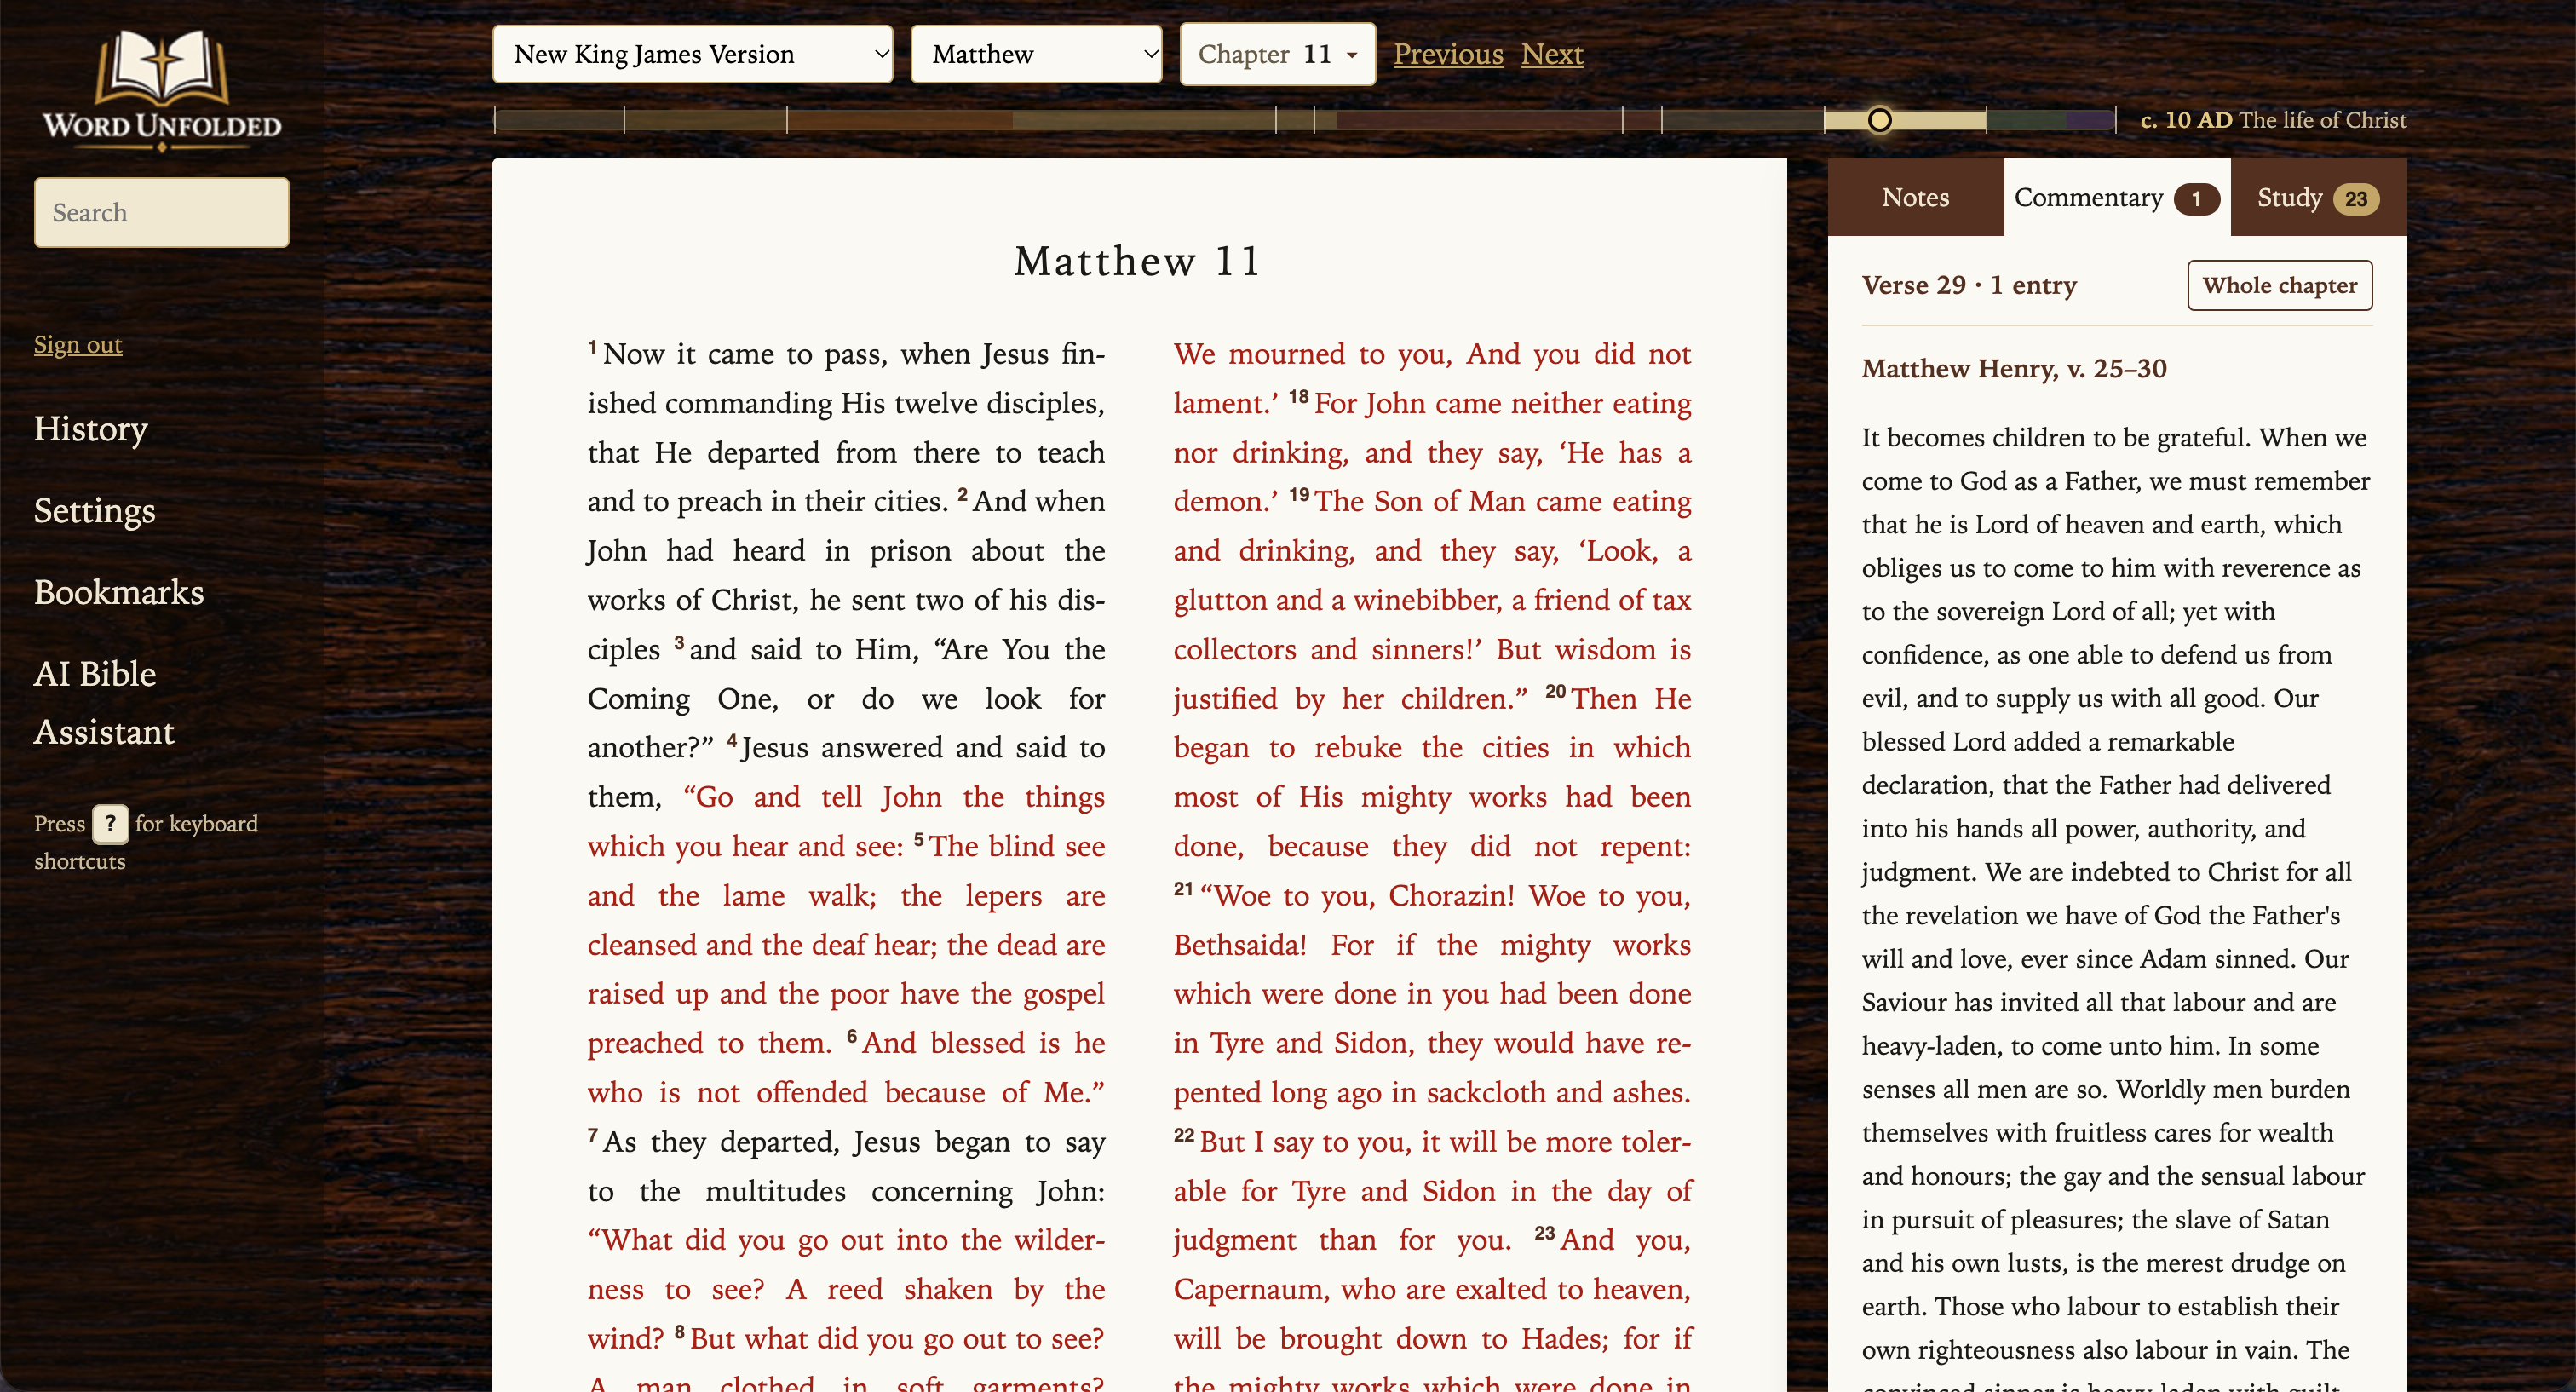Viewport: 2576px width, 1392px height.
Task: Click verse number 4 in the text
Action: [732, 740]
